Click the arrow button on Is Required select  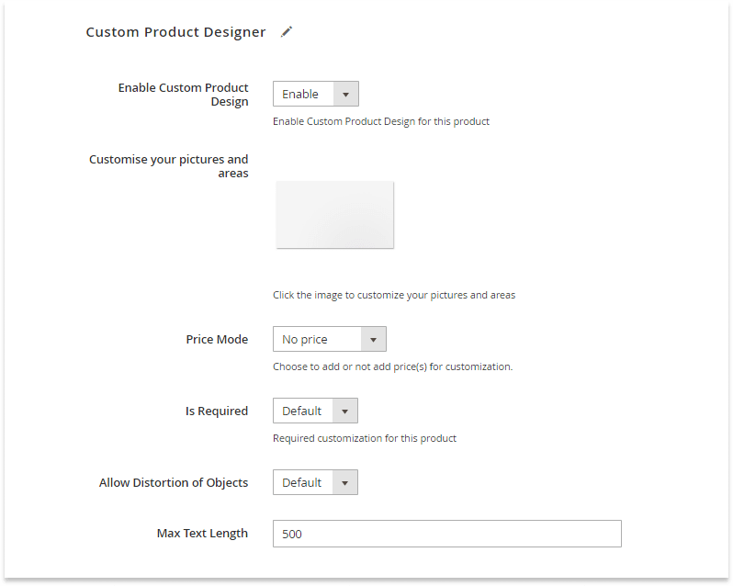[x=345, y=411]
